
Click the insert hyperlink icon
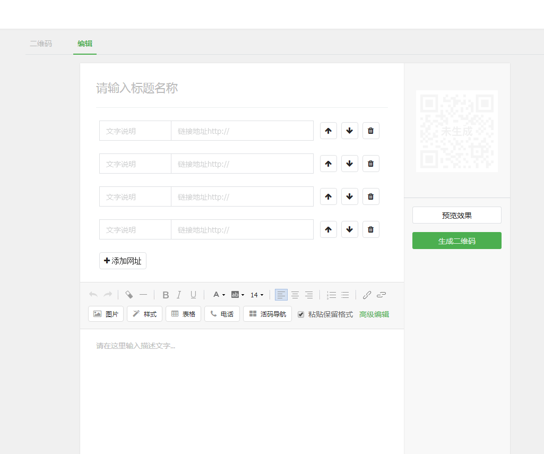pos(367,295)
